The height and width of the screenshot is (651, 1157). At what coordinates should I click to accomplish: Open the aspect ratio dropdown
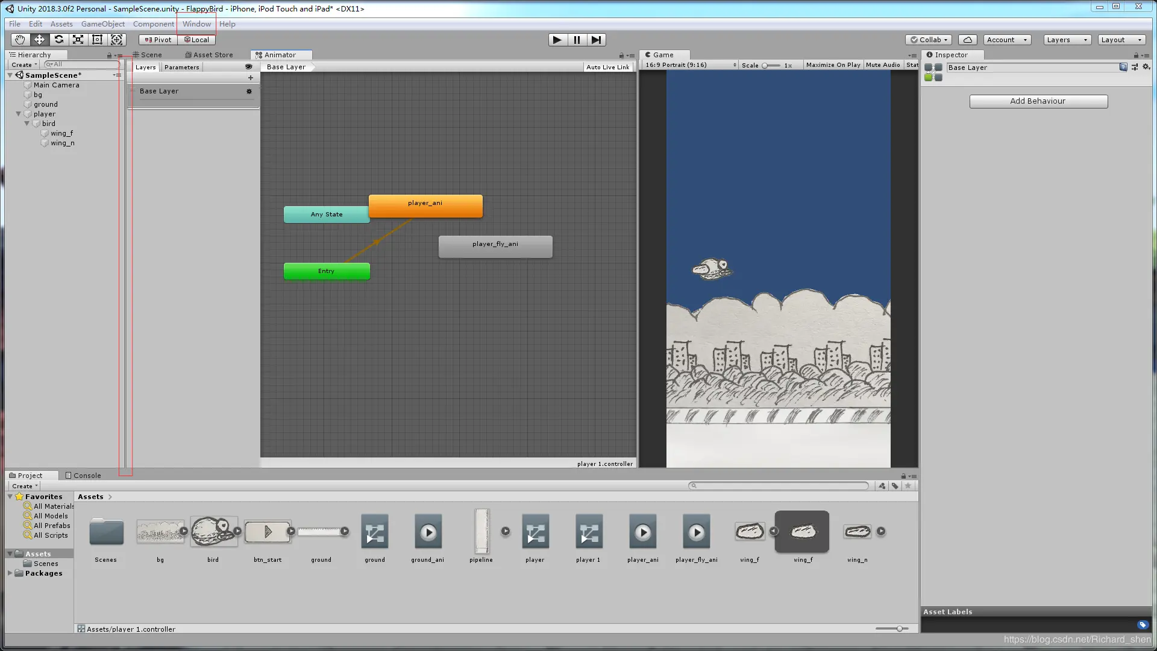690,65
